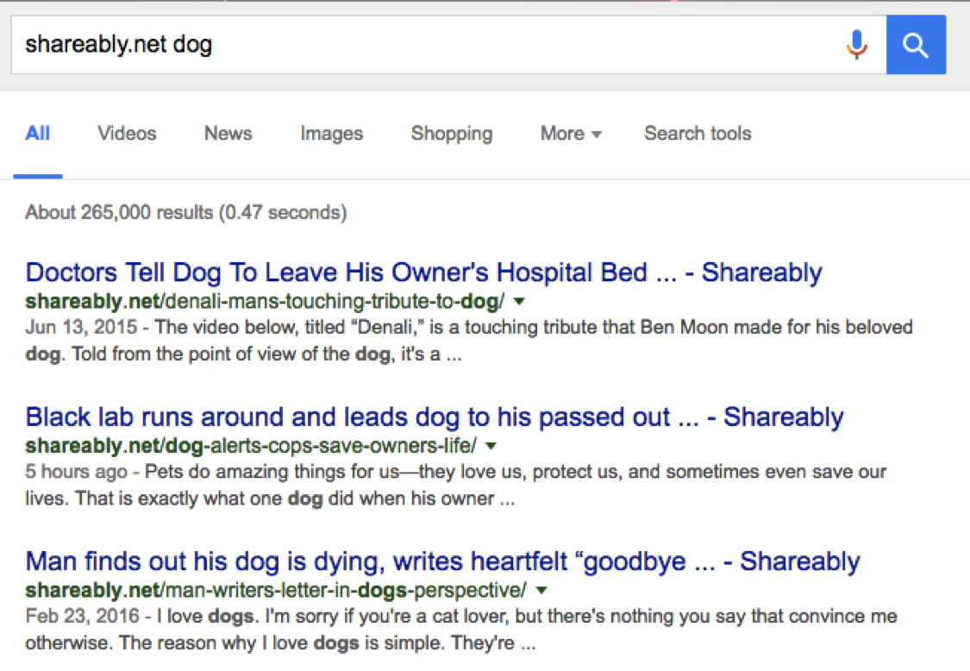Open the dropdown arrow for dog-alerts-cops result
Image resolution: width=970 pixels, height=671 pixels.
[490, 446]
